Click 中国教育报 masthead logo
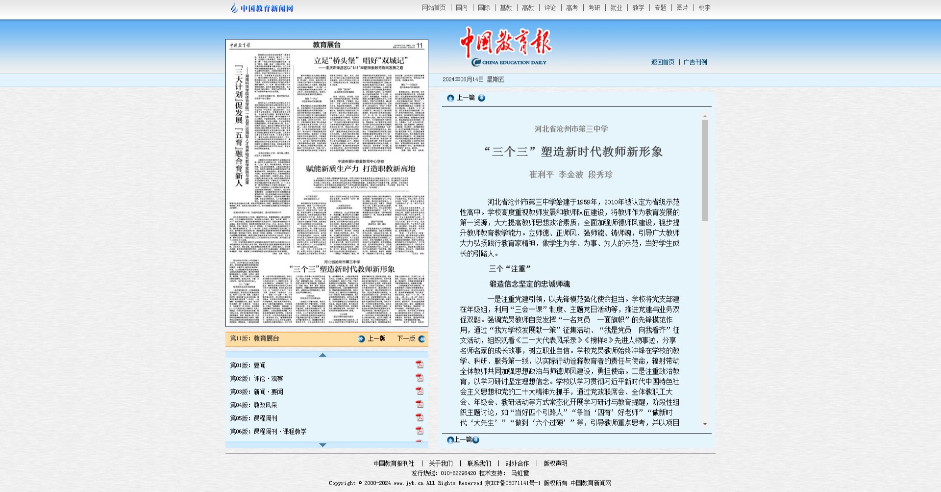Screen dimensions: 941x492 click(506, 46)
